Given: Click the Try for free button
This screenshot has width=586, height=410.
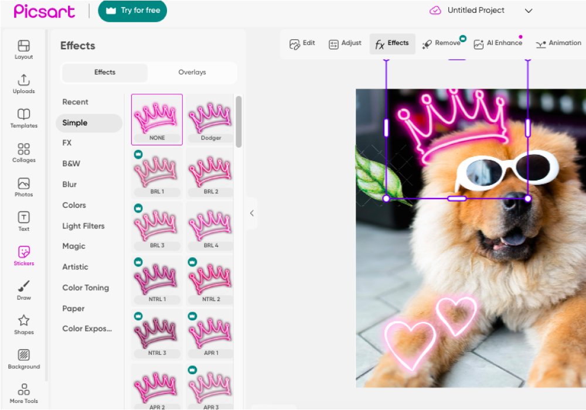Looking at the screenshot, I should (x=132, y=11).
